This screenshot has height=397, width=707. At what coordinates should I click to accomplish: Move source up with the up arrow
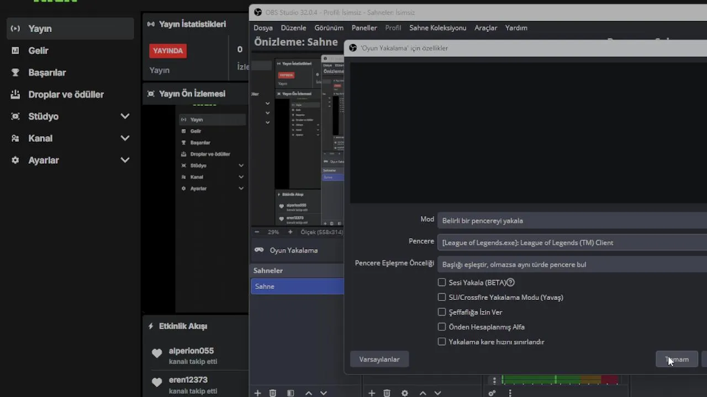point(423,393)
